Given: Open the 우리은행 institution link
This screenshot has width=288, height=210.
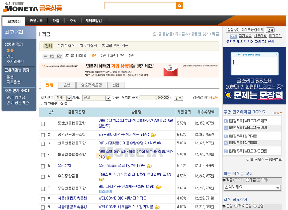Looking at the screenshot, I should click(65, 166).
